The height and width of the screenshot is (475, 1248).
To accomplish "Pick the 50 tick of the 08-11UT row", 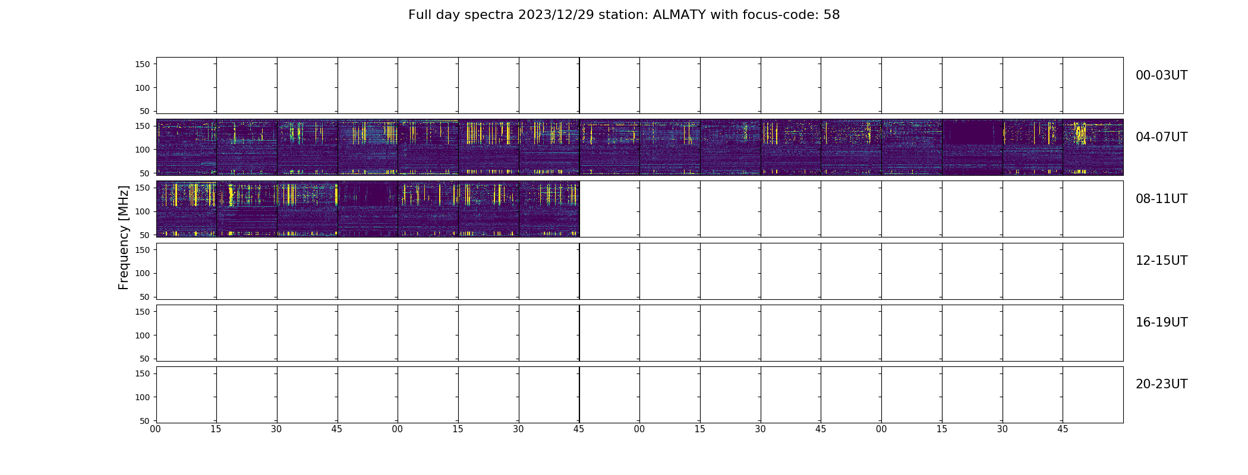I will [x=145, y=235].
